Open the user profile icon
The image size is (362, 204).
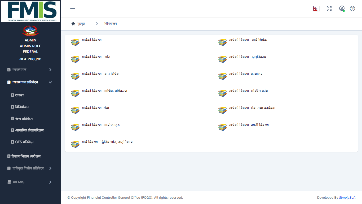[342, 8]
